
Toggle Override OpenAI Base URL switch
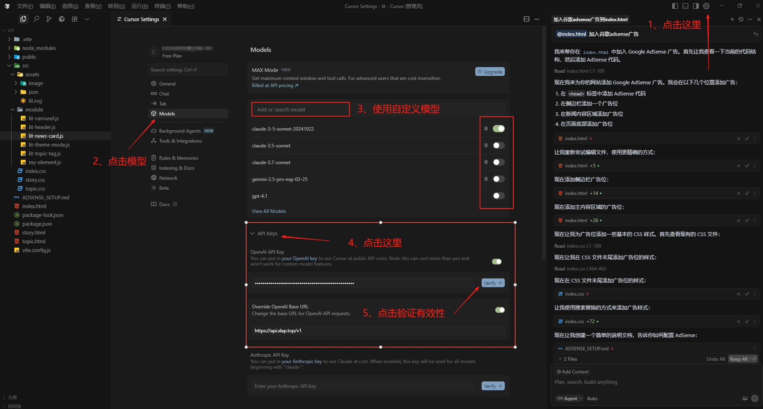click(500, 310)
